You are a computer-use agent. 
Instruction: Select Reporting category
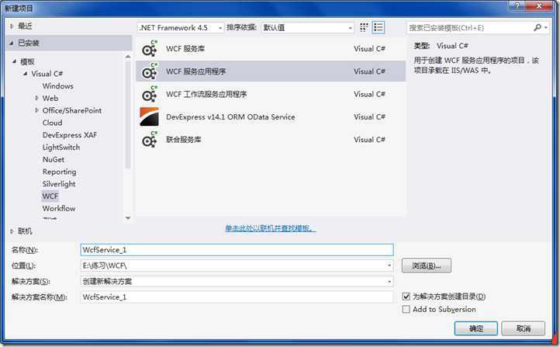[59, 172]
